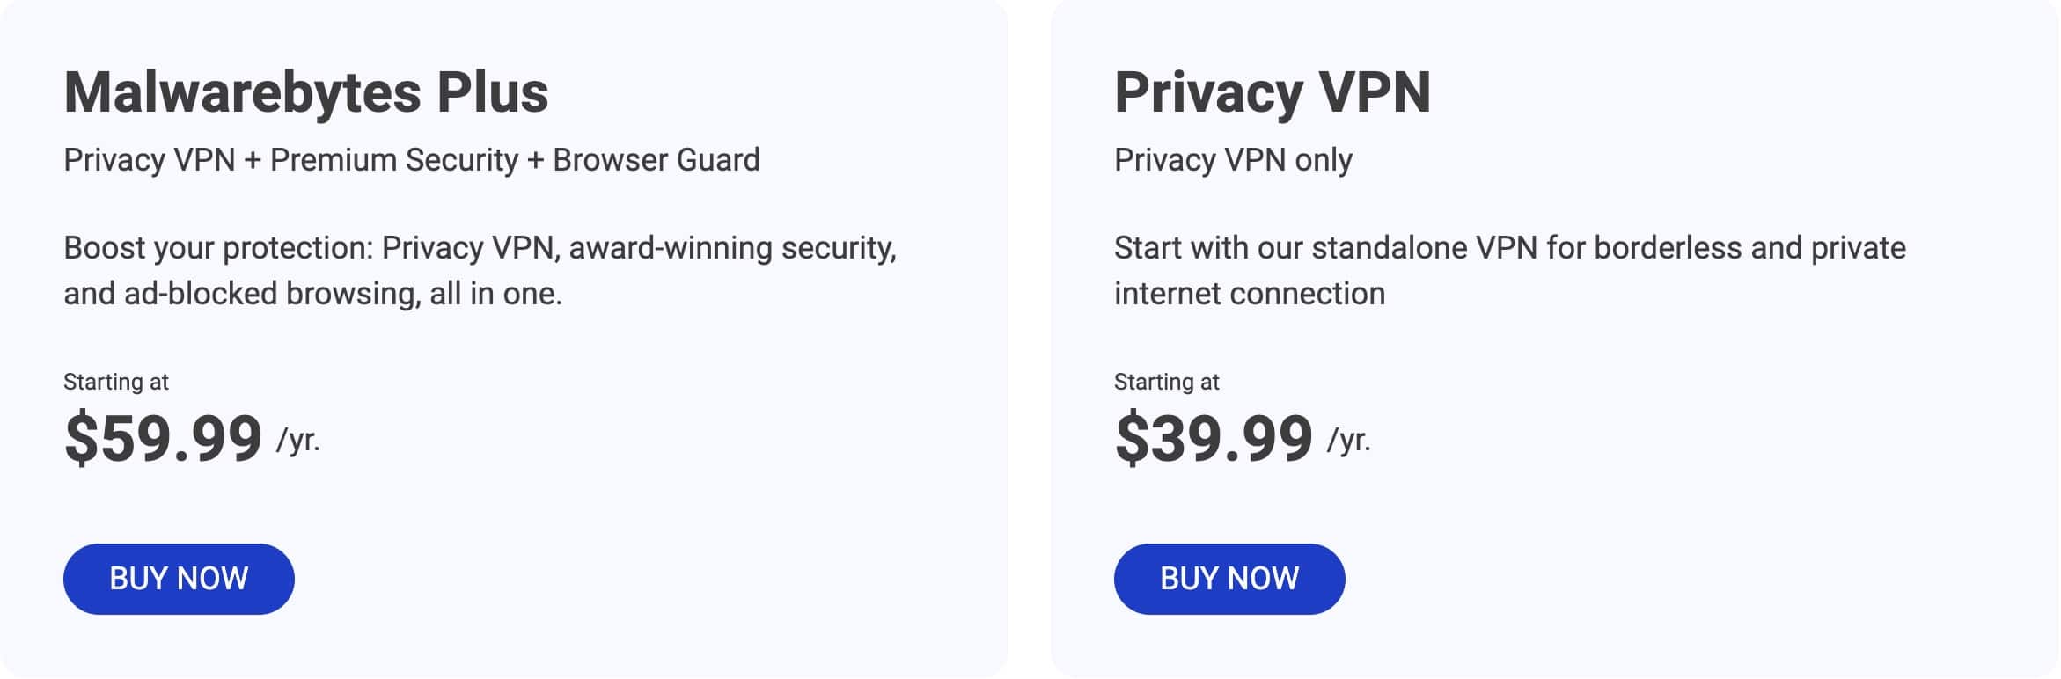The width and height of the screenshot is (2061, 679).
Task: Click "Premium Security" in the Plus subtitle
Action: point(394,160)
